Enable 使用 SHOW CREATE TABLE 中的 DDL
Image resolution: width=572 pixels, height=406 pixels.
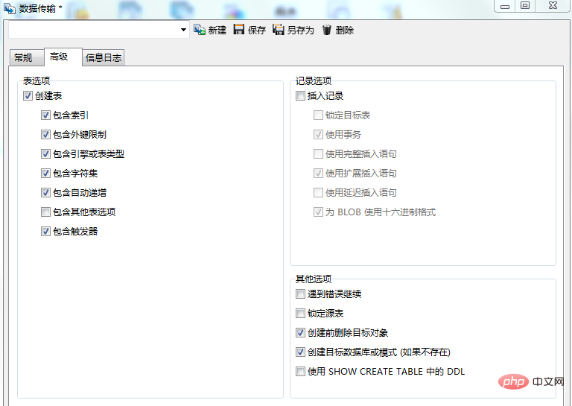pos(300,371)
